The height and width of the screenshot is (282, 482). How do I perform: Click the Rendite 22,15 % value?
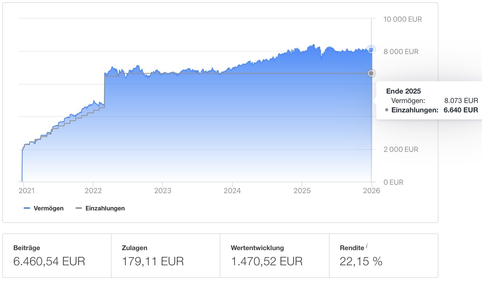pos(361,261)
